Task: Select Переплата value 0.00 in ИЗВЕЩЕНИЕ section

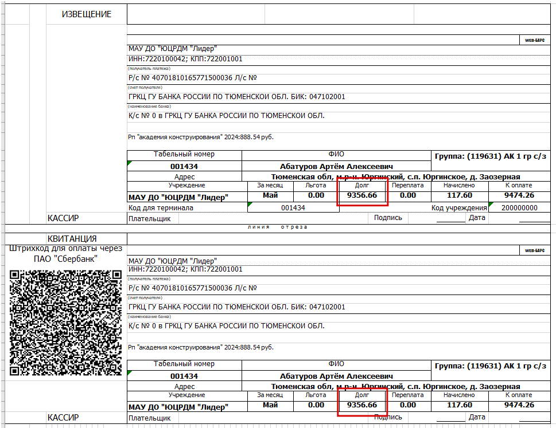Action: (408, 195)
